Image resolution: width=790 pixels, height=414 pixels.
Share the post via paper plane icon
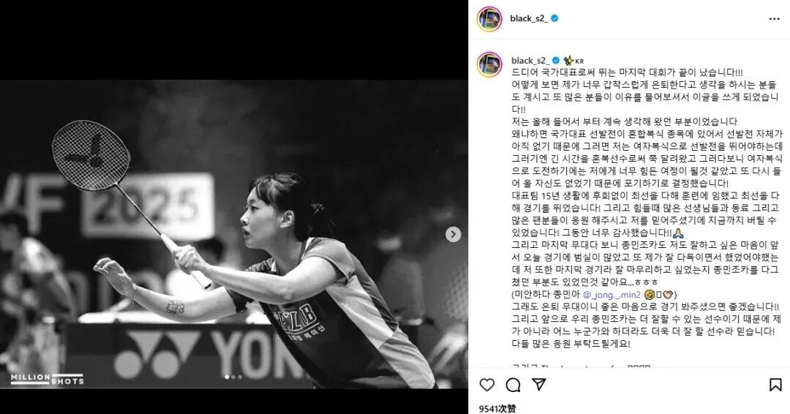click(x=539, y=385)
